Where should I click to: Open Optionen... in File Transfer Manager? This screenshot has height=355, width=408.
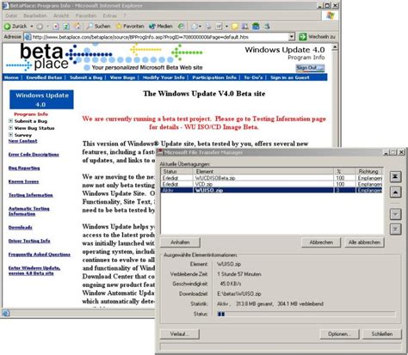[339, 334]
